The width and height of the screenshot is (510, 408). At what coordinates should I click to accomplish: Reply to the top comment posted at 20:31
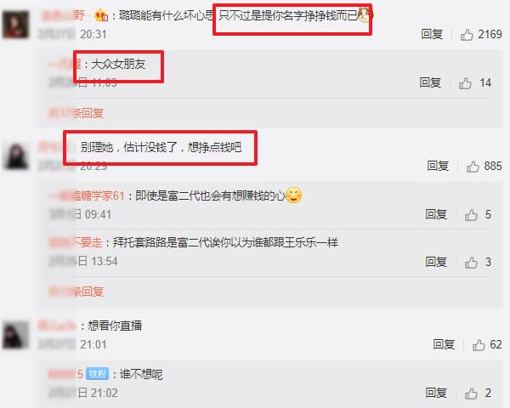(432, 34)
